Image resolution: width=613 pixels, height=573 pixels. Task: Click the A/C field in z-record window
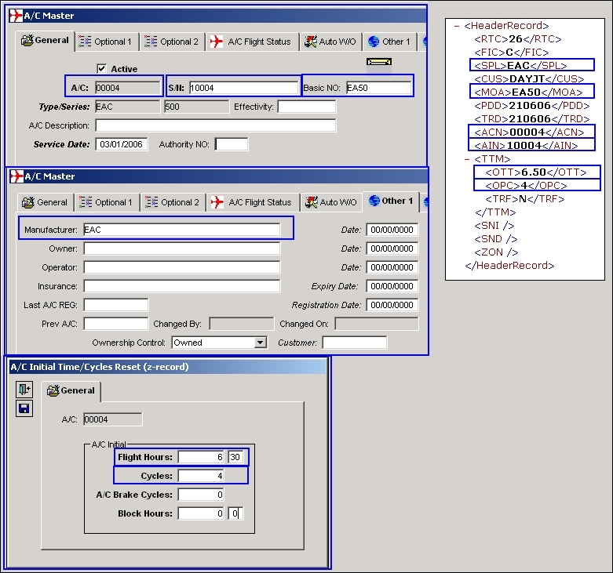point(112,419)
